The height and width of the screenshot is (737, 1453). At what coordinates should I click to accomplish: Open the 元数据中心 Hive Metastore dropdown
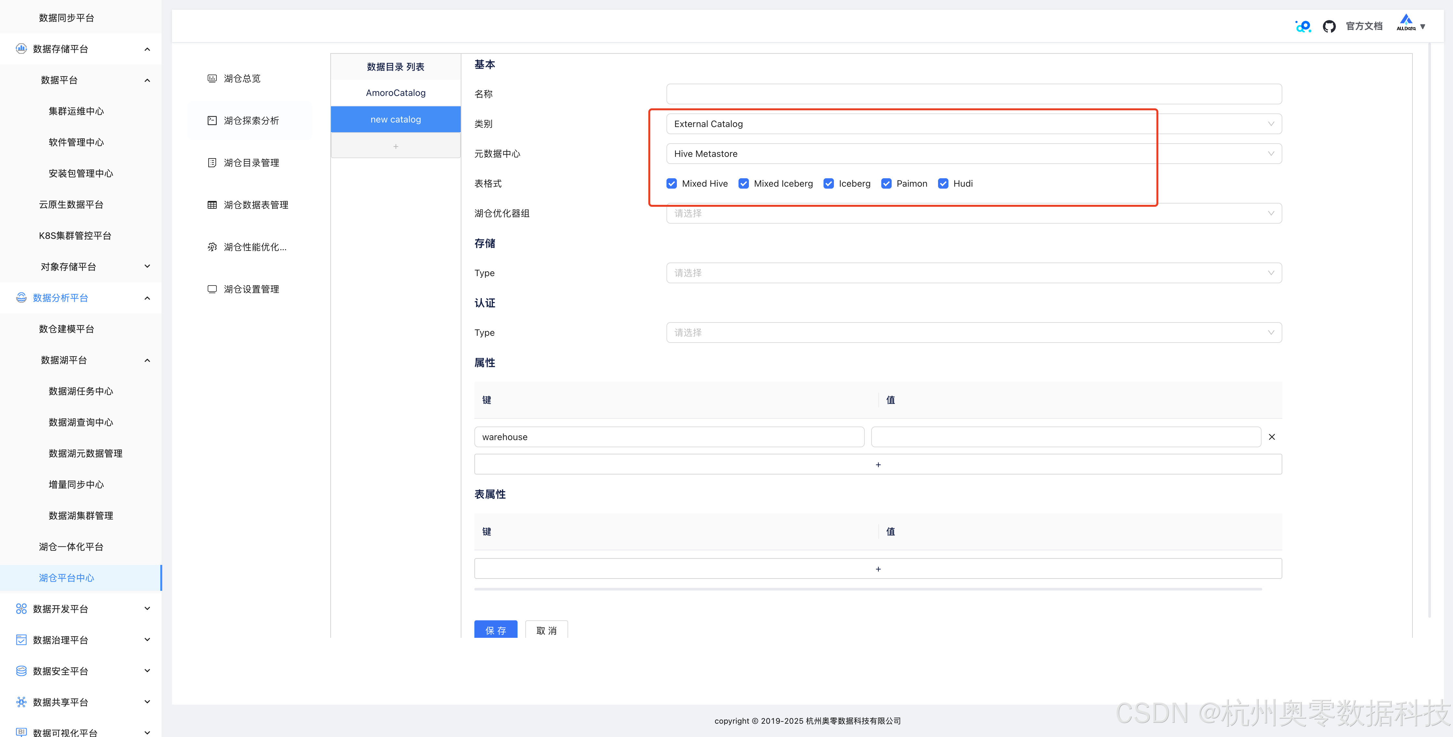click(x=974, y=154)
